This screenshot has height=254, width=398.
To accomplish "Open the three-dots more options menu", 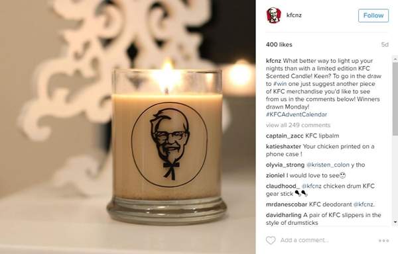I will [383, 241].
